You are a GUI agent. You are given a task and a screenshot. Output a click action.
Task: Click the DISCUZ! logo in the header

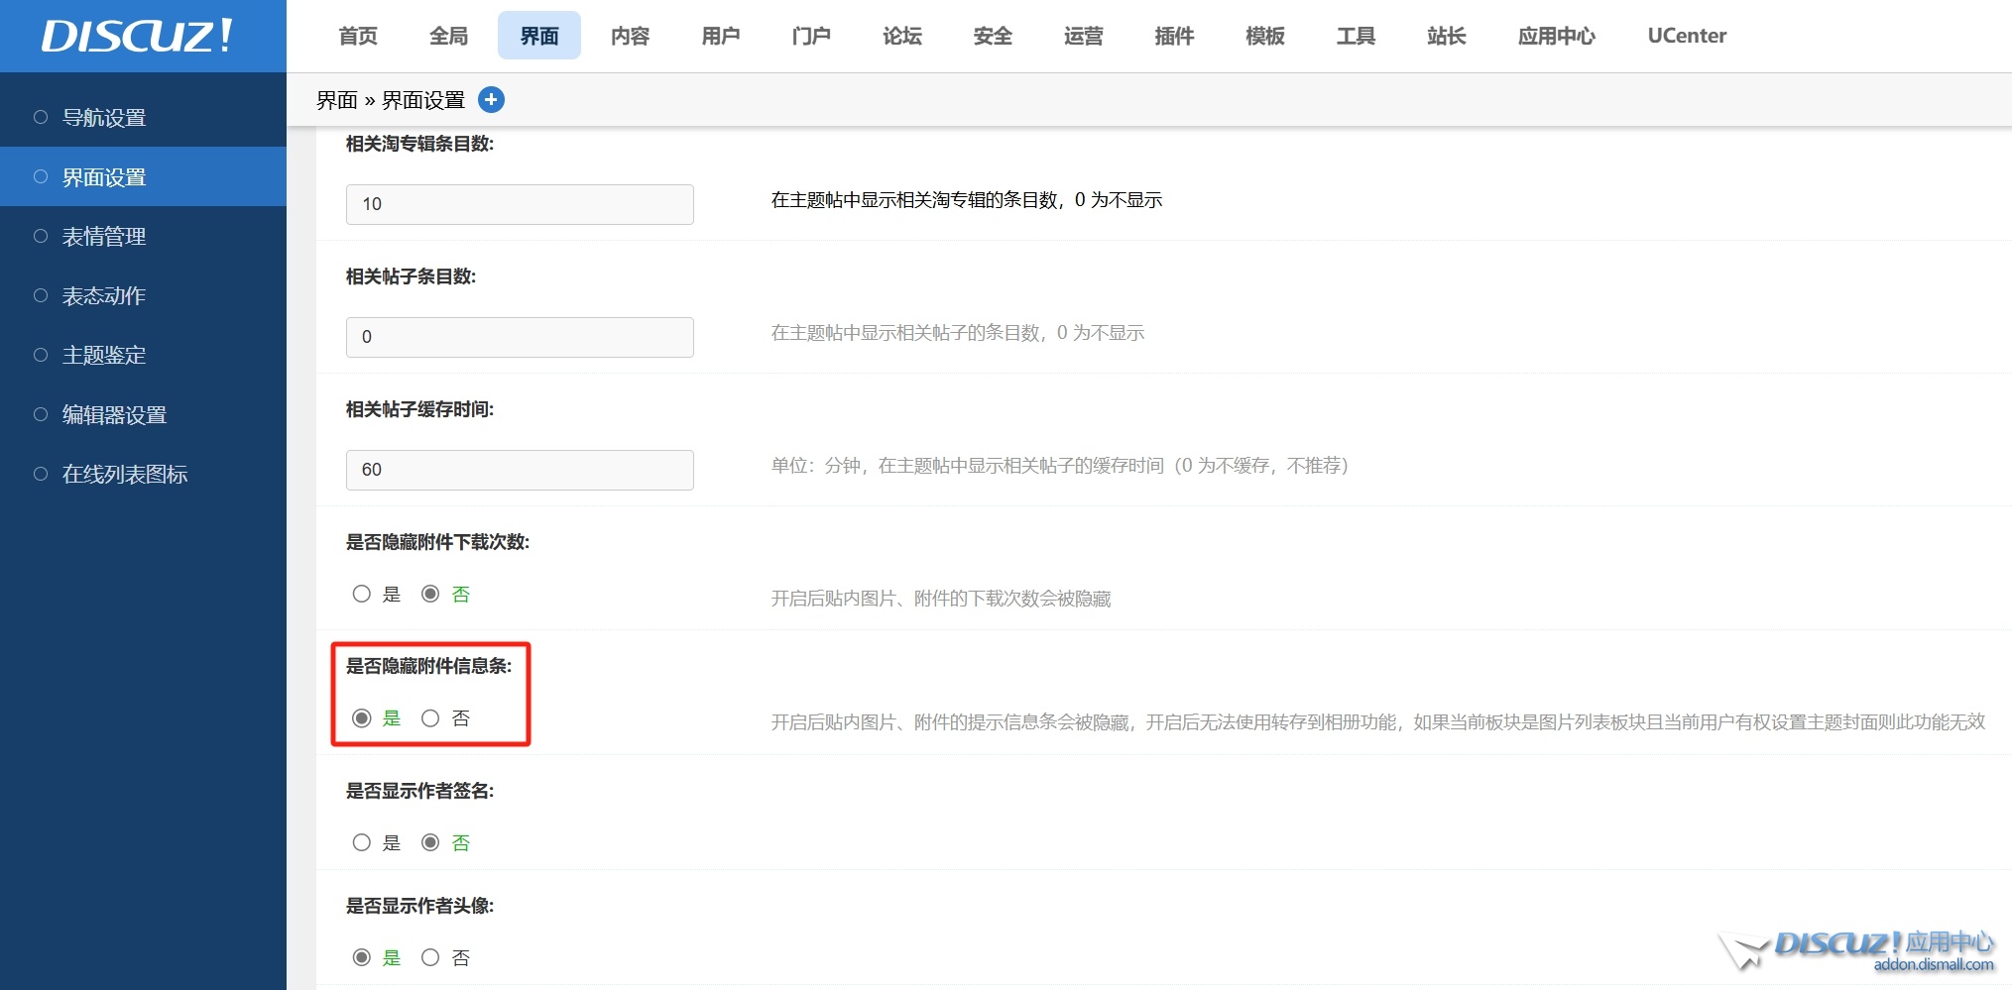pos(138,37)
